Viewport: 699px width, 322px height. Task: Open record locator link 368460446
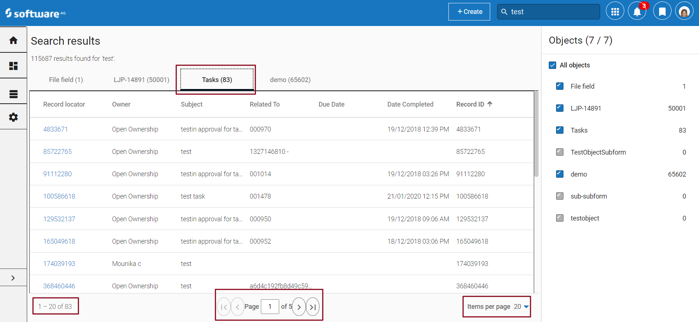pos(59,286)
